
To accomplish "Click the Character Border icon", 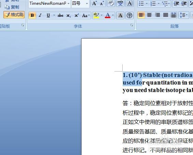I will click(x=129, y=3).
